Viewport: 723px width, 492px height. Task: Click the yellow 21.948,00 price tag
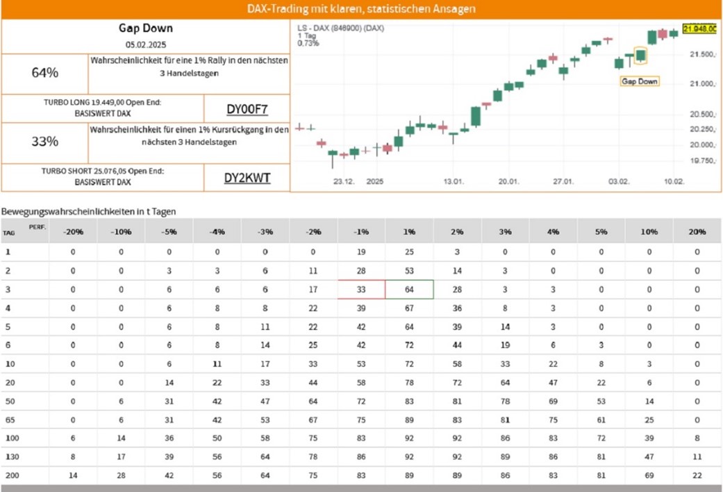point(699,28)
